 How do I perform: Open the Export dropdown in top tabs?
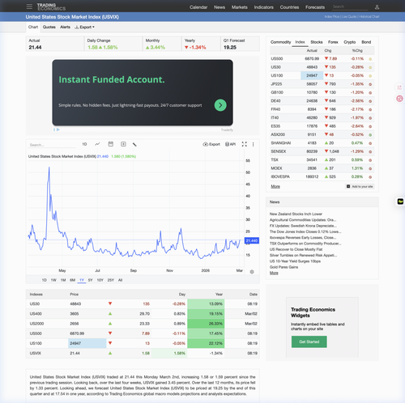coord(84,27)
